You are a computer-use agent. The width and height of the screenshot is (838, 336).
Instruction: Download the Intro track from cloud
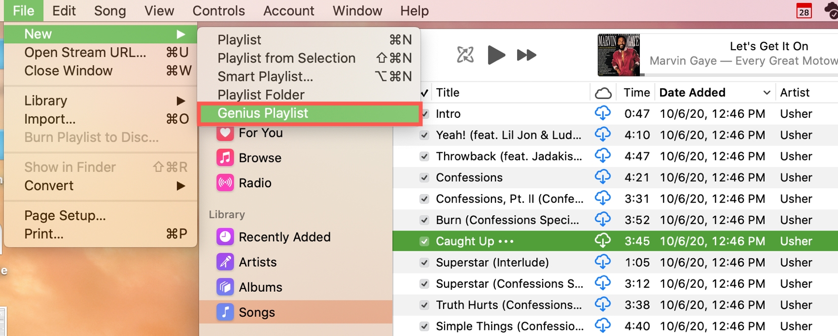pos(602,113)
